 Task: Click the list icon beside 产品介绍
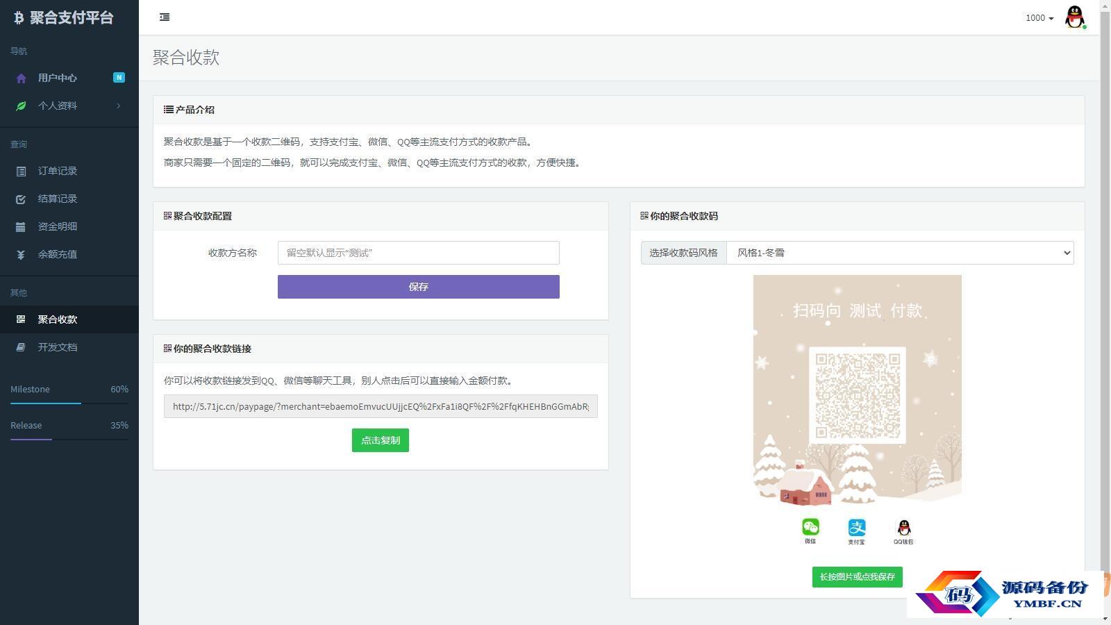click(168, 110)
